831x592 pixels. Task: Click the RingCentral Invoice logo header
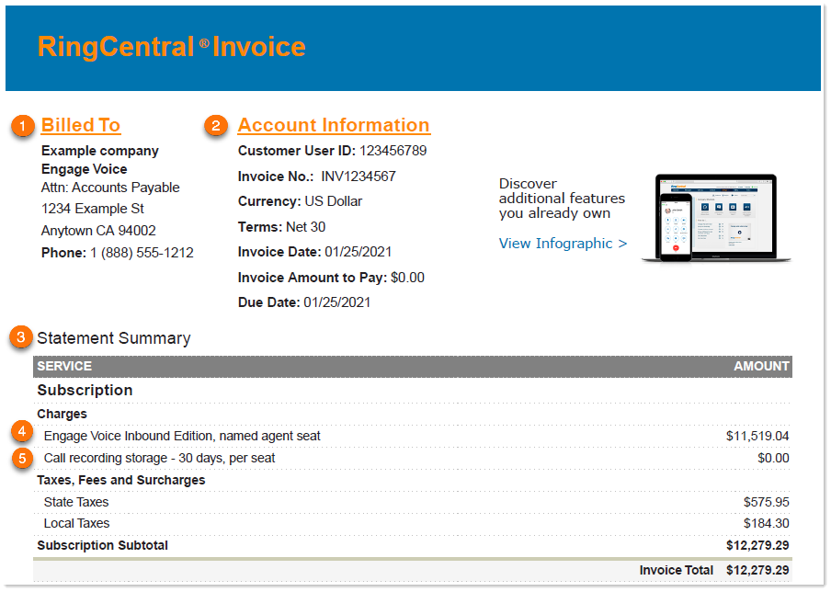click(x=172, y=47)
